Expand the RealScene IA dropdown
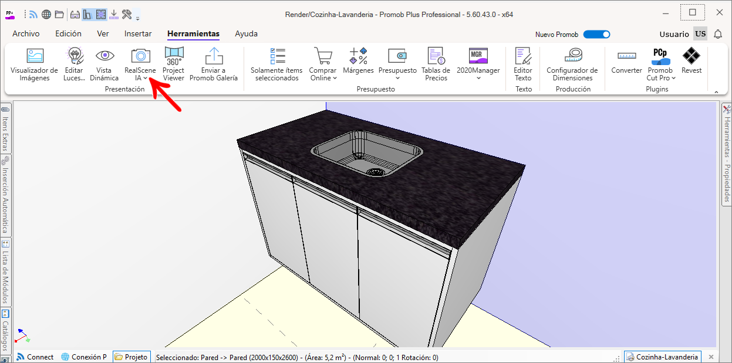Image resolution: width=732 pixels, height=363 pixels. coord(145,78)
